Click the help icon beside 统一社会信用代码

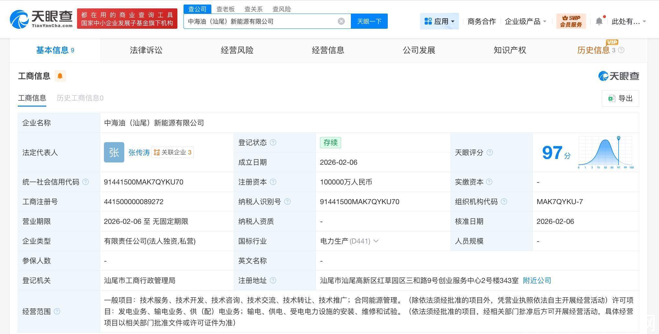pos(85,182)
